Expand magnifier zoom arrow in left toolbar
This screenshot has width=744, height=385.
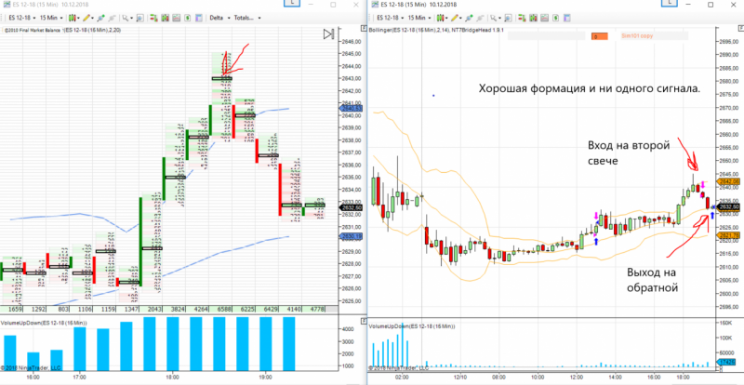131,18
